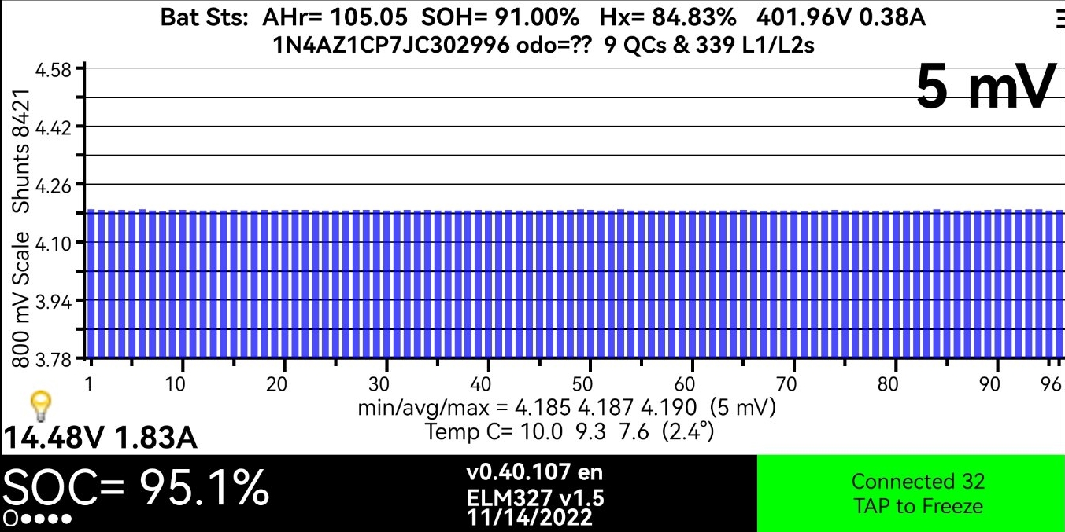Viewport: 1065px width, 532px height.
Task: Tap the min/avg/max voltage summary
Action: (567, 408)
